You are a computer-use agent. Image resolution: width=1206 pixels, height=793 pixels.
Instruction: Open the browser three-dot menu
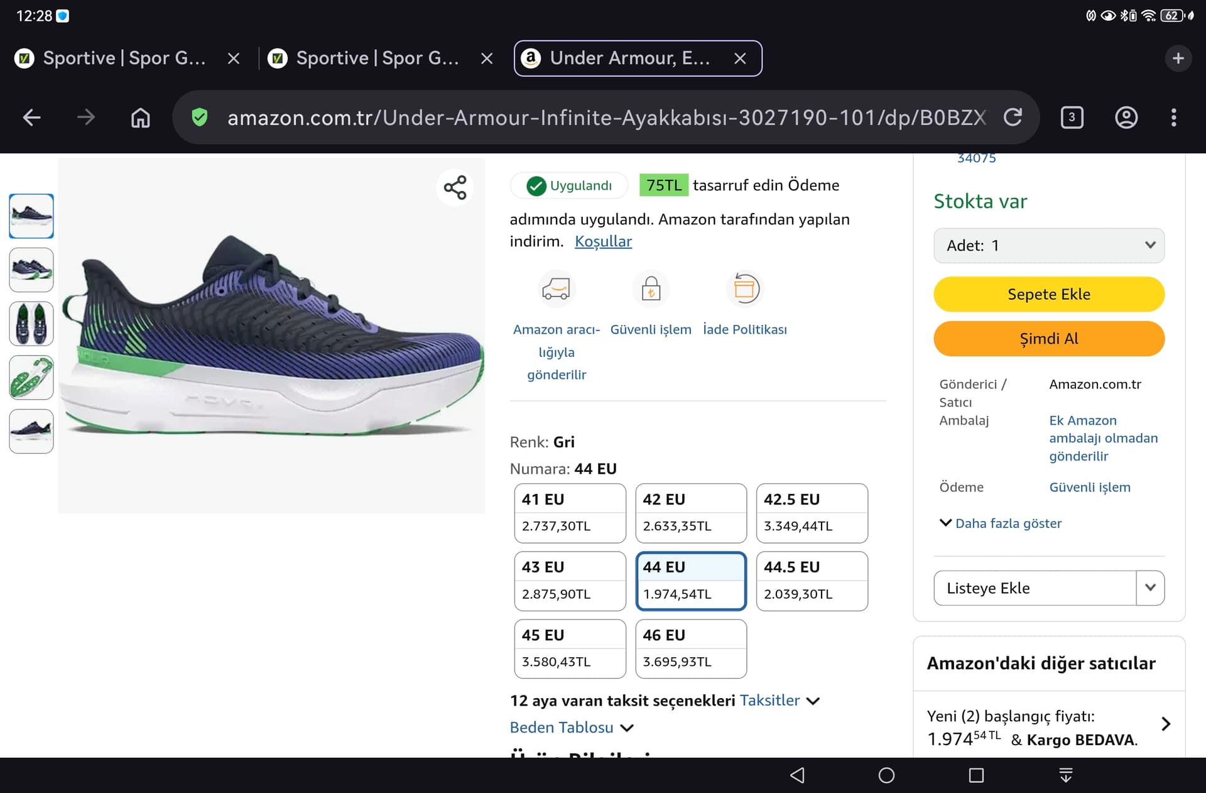coord(1173,118)
